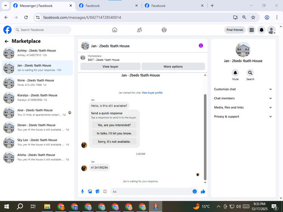Expand Customize chat section

point(243,89)
